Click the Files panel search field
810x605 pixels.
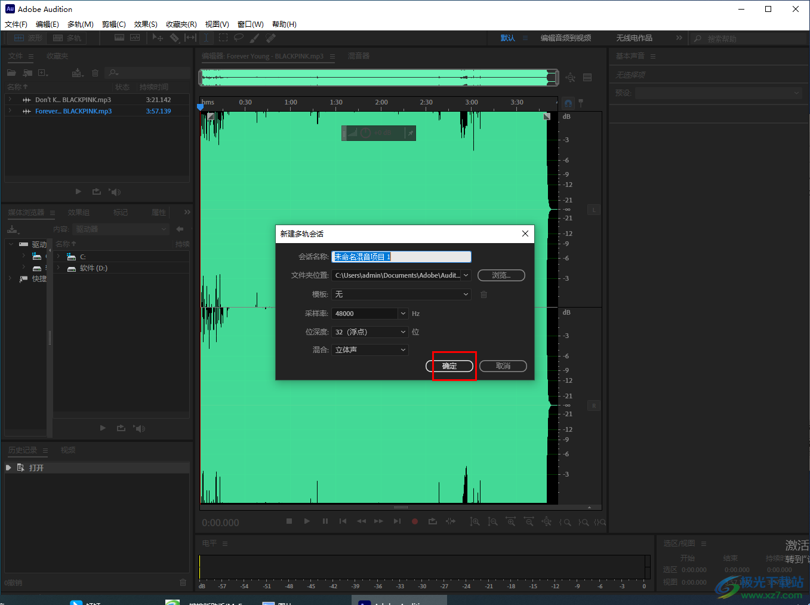pyautogui.click(x=147, y=73)
